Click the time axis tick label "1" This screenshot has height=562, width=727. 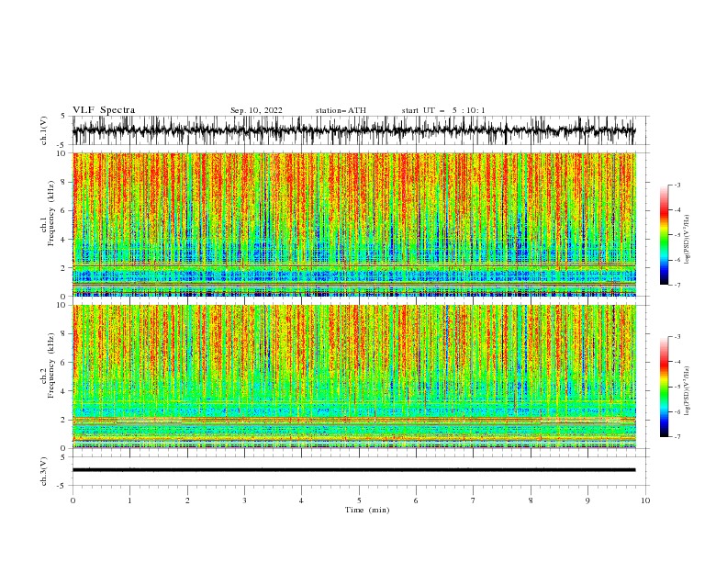point(129,500)
